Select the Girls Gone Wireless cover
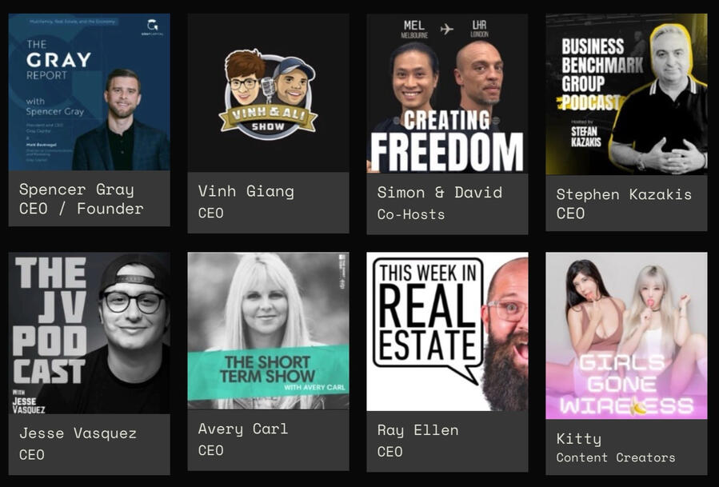Viewport: 719px width, 487px height. coord(626,336)
